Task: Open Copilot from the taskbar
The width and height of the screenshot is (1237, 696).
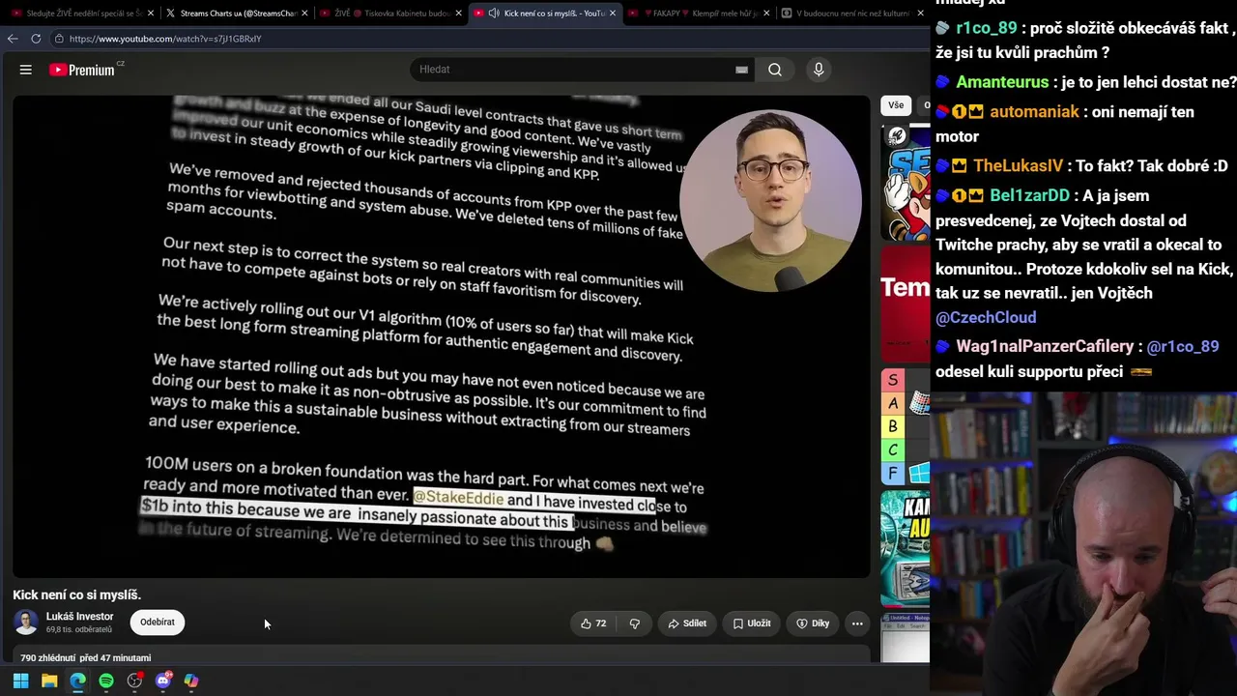Action: [x=191, y=681]
